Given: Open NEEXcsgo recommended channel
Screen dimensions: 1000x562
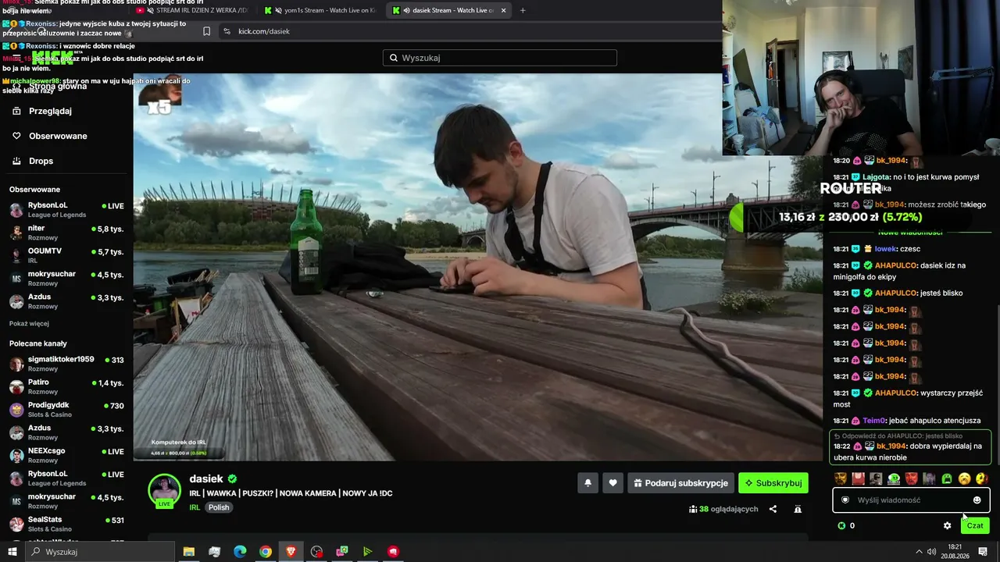Looking at the screenshot, I should (66, 455).
